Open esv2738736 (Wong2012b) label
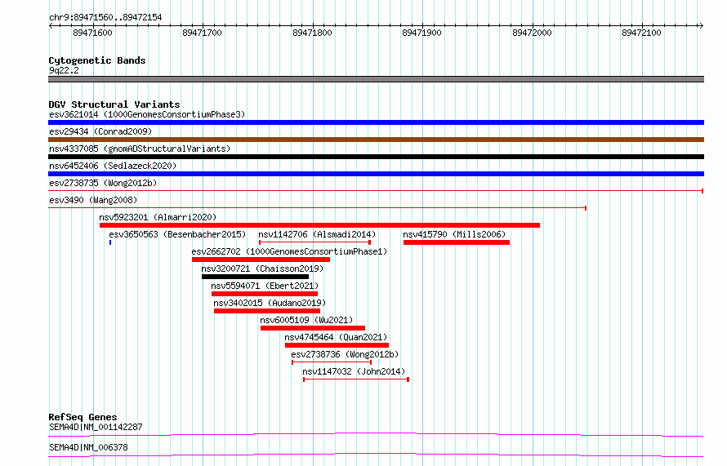 click(x=345, y=354)
